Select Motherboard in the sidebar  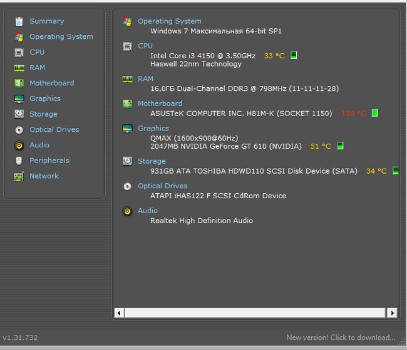tap(51, 83)
